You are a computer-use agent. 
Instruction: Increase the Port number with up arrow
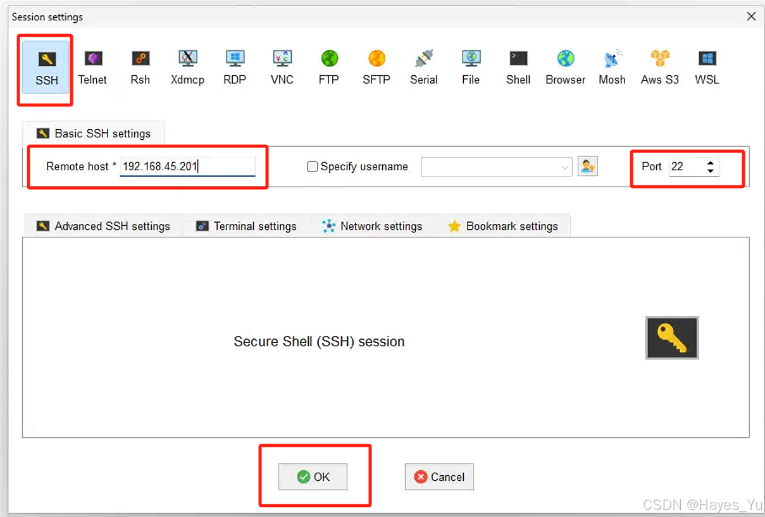coord(711,163)
